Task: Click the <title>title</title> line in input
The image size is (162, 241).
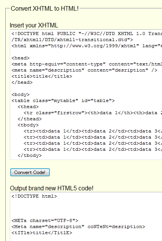Action: pos(42,76)
